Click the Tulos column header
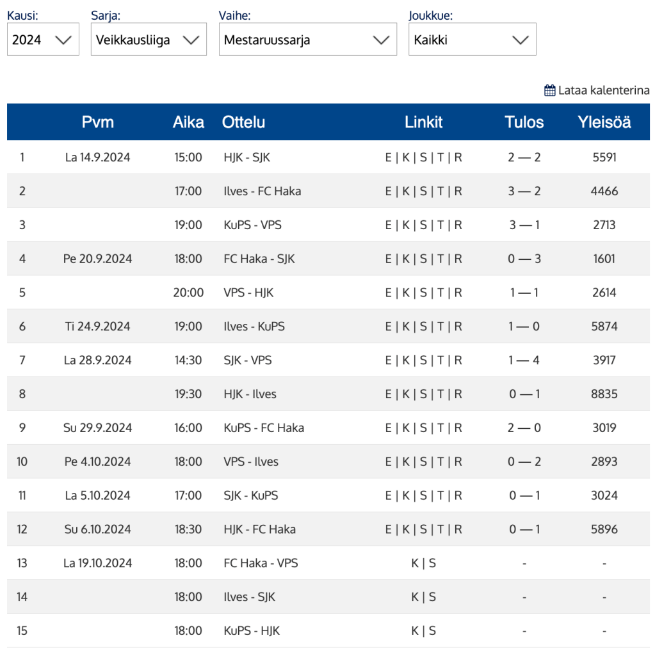 point(524,122)
